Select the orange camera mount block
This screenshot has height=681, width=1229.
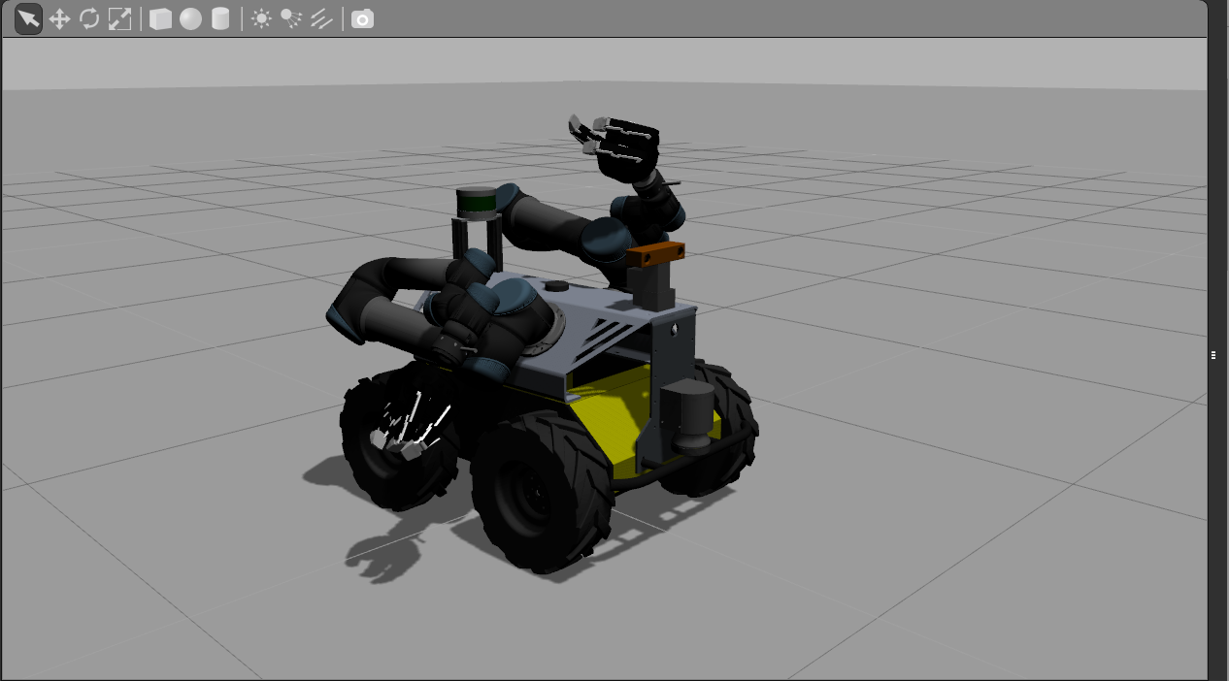click(655, 254)
